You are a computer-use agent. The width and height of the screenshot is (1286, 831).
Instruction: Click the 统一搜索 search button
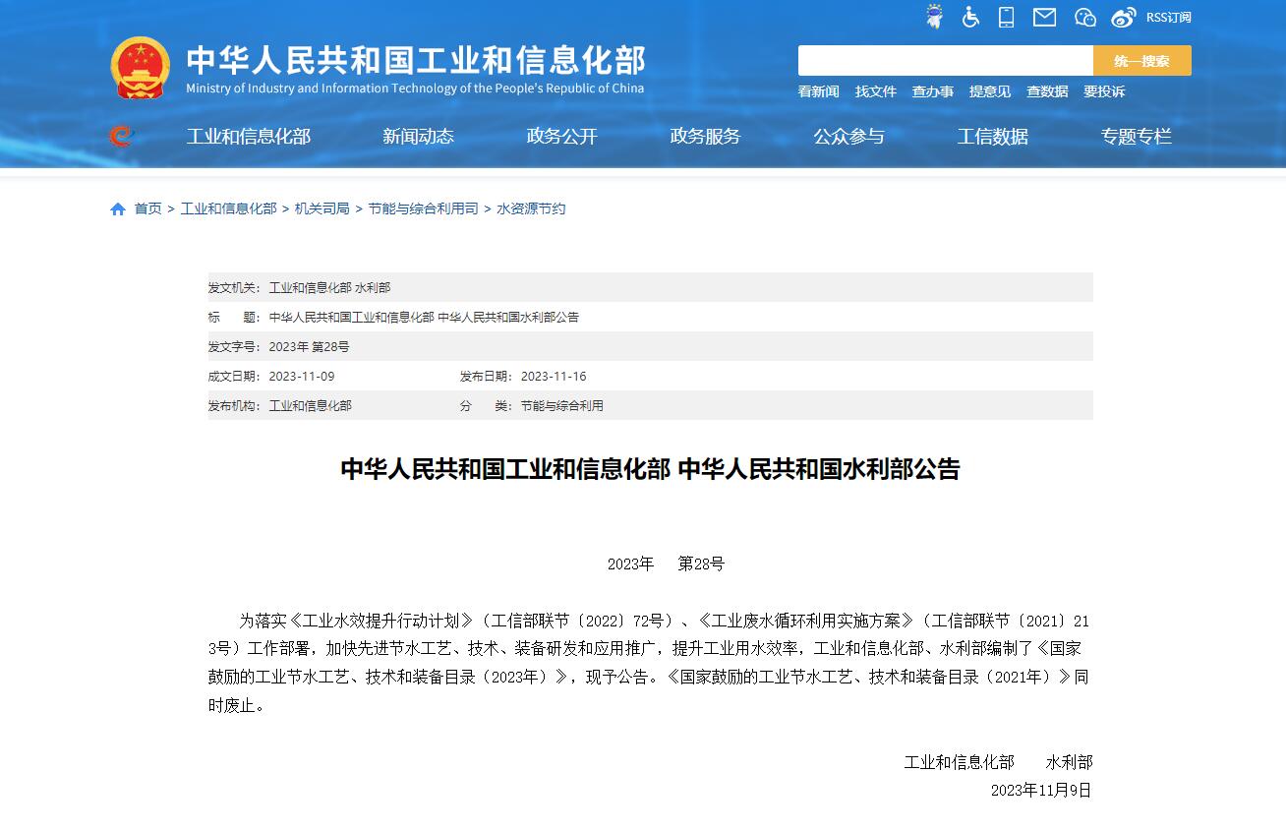coord(1141,60)
